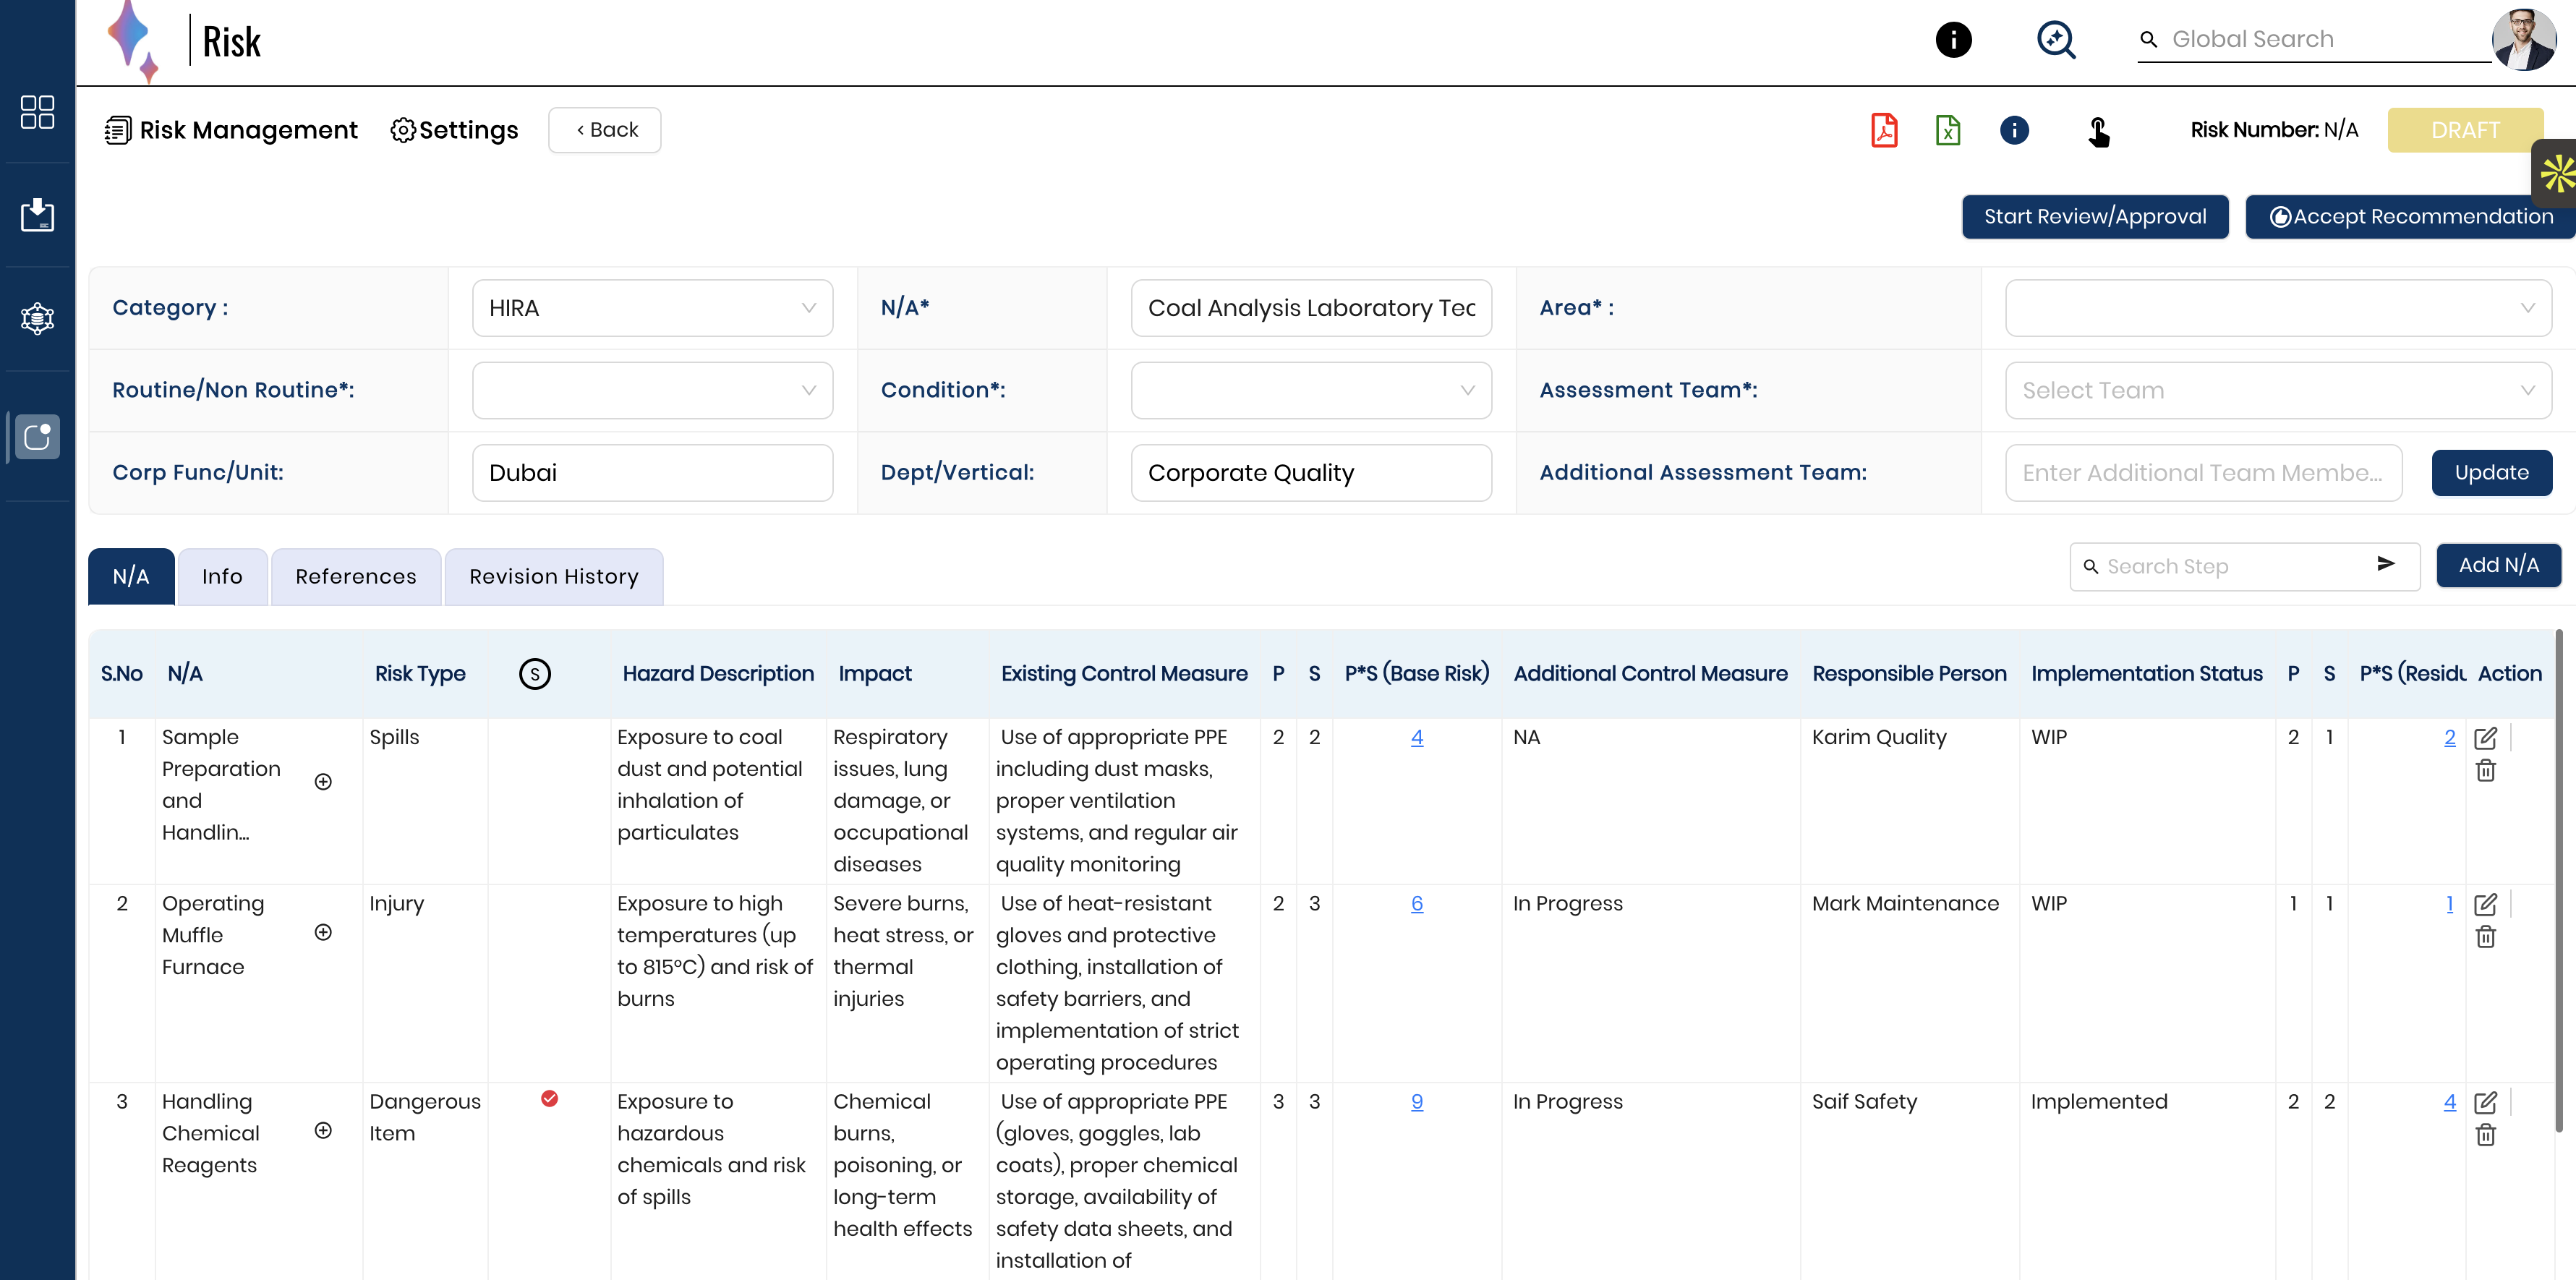2576x1280 pixels.
Task: Click the touch gesture icon in the header
Action: [2099, 131]
